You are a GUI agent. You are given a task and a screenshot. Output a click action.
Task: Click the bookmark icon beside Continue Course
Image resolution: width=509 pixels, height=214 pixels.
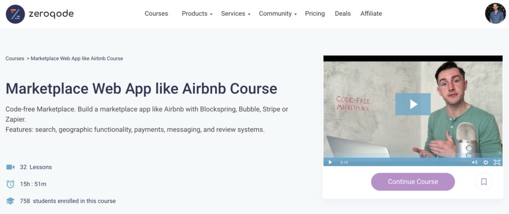[x=484, y=182]
